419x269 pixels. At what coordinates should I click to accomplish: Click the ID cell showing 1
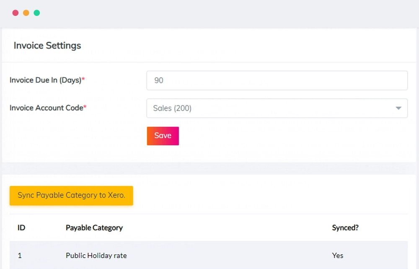20,256
